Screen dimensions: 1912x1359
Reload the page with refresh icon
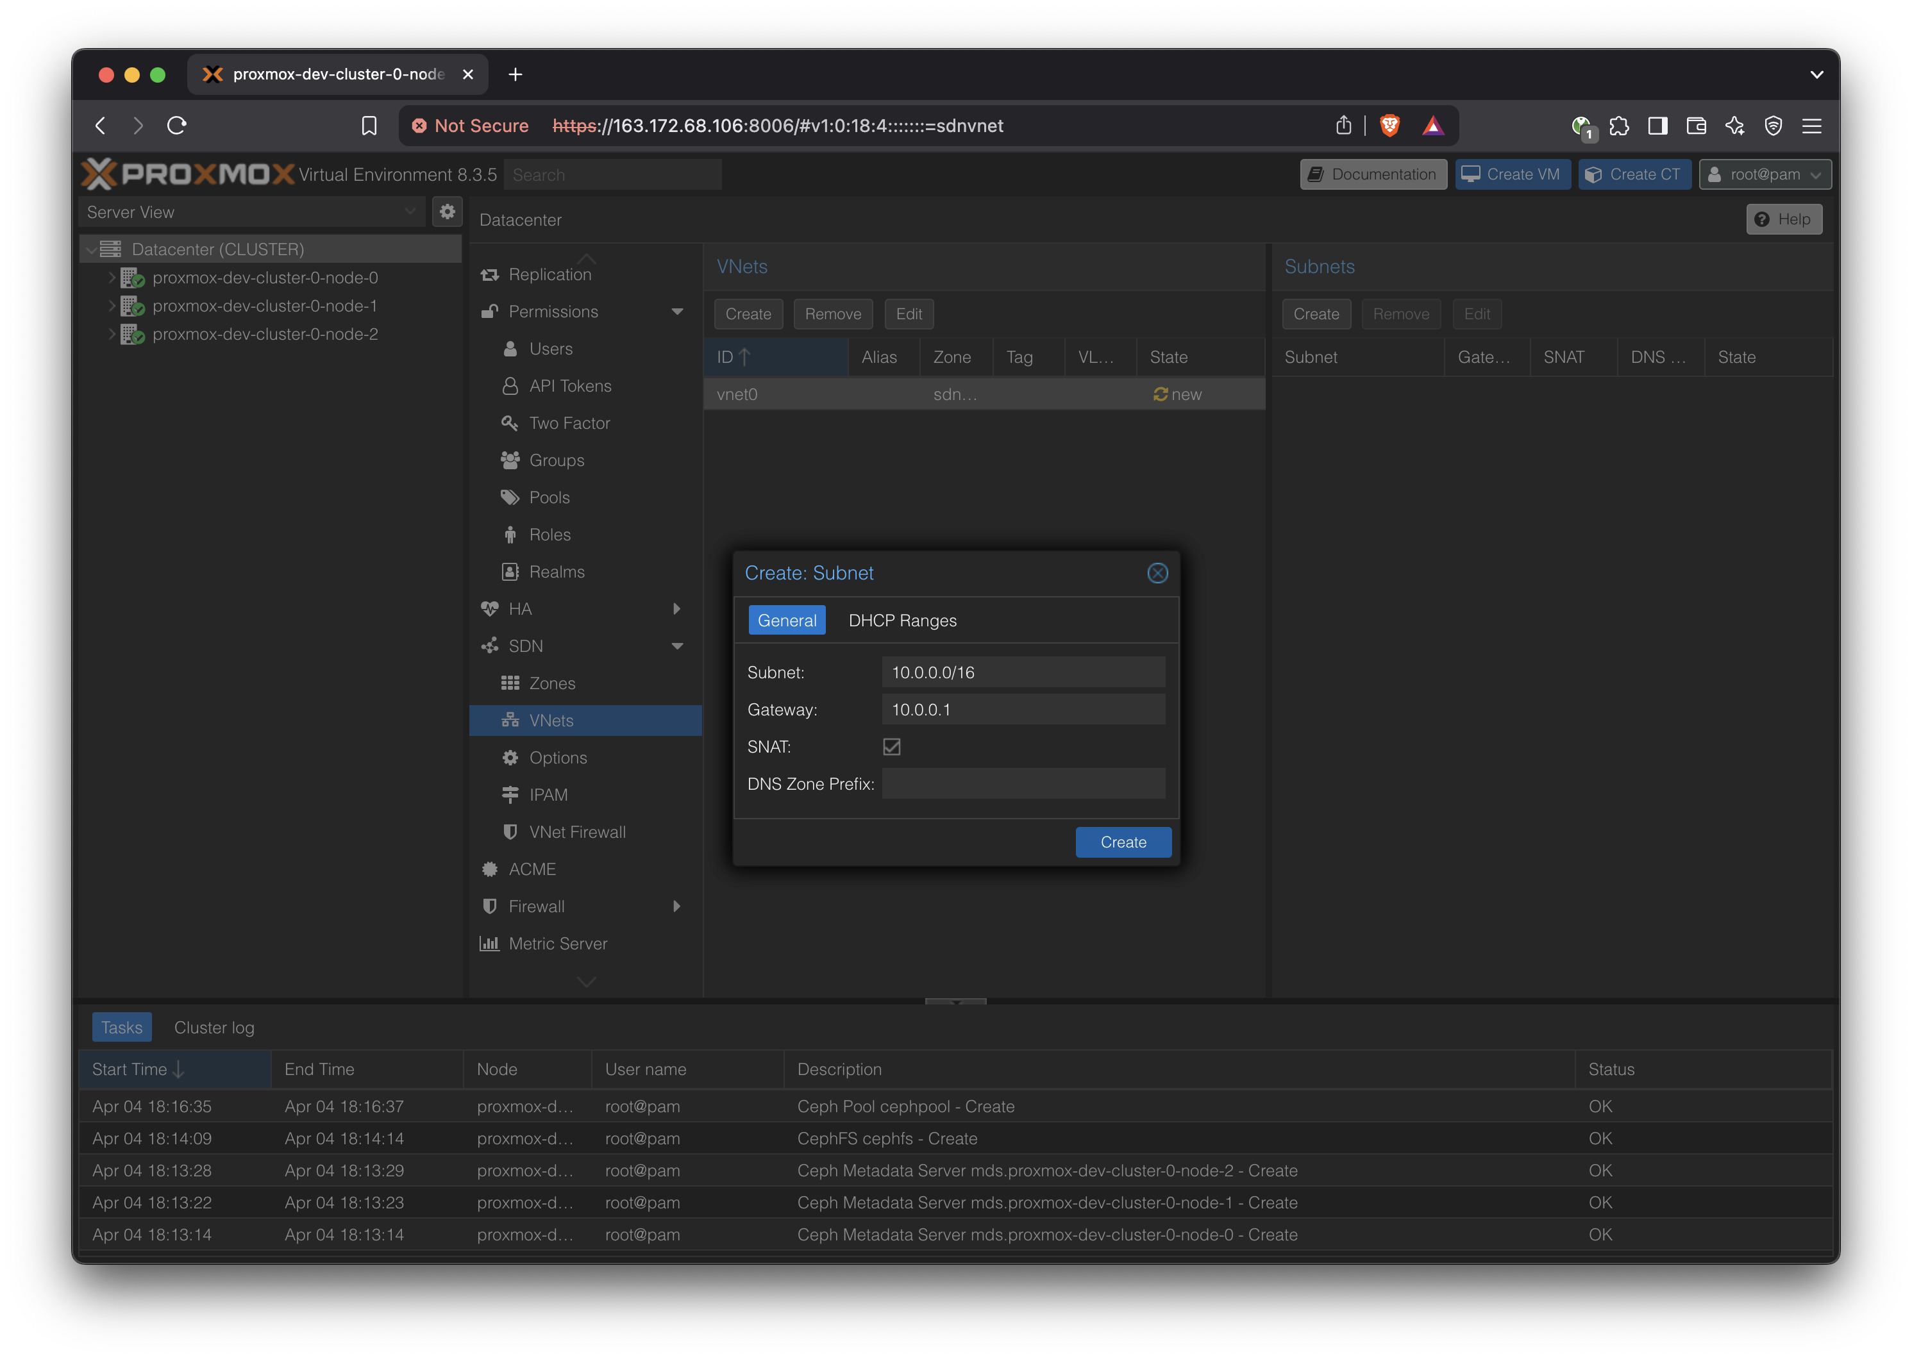[x=176, y=126]
